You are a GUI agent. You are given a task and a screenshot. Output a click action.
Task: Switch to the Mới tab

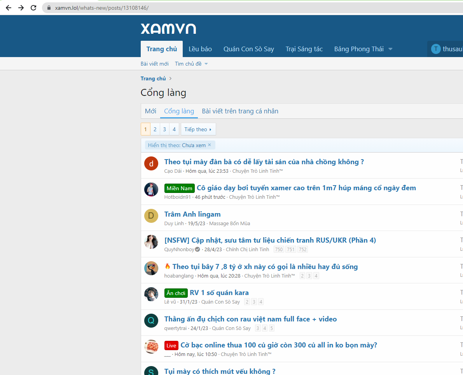[x=150, y=111]
